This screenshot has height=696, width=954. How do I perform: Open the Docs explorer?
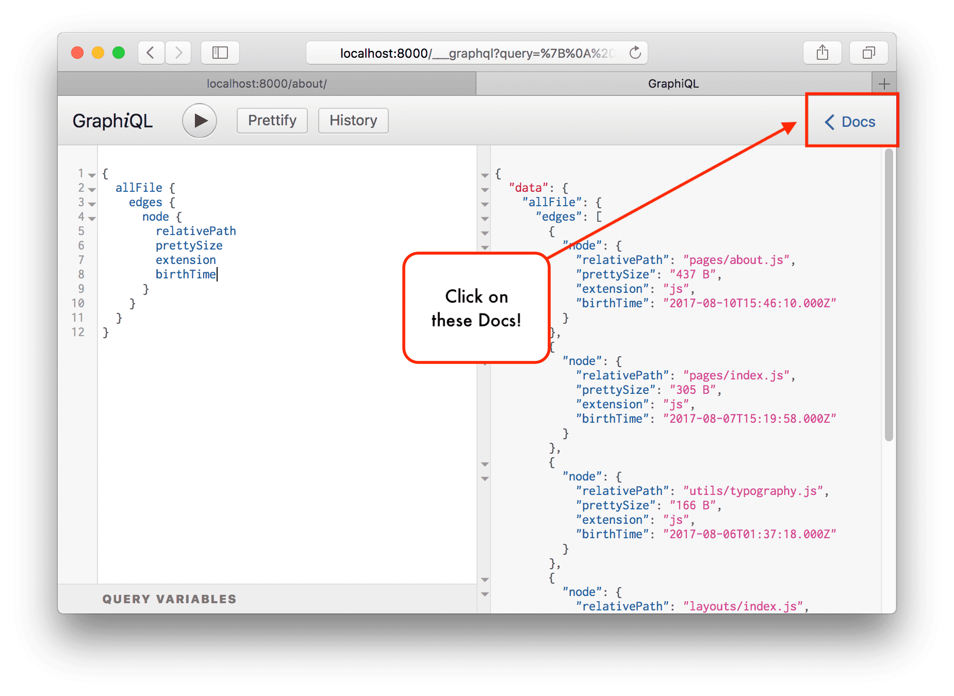851,122
